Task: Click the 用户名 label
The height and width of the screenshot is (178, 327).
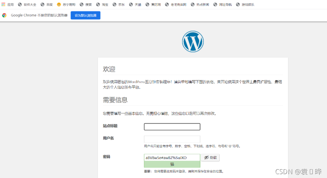Action: pos(108,138)
